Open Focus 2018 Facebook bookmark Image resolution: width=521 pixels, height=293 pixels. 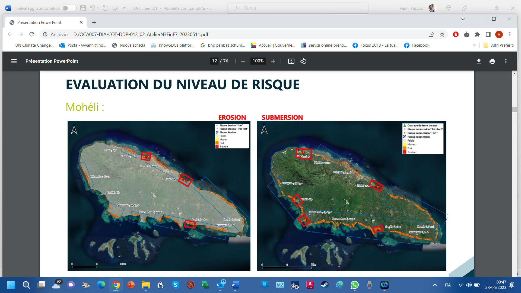pos(376,45)
